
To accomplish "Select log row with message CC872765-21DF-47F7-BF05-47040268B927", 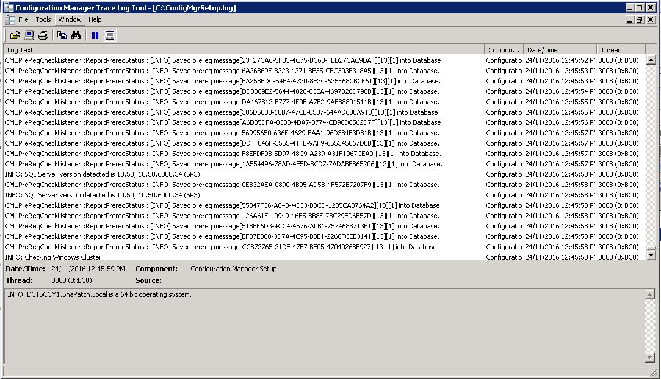I will pos(325,247).
